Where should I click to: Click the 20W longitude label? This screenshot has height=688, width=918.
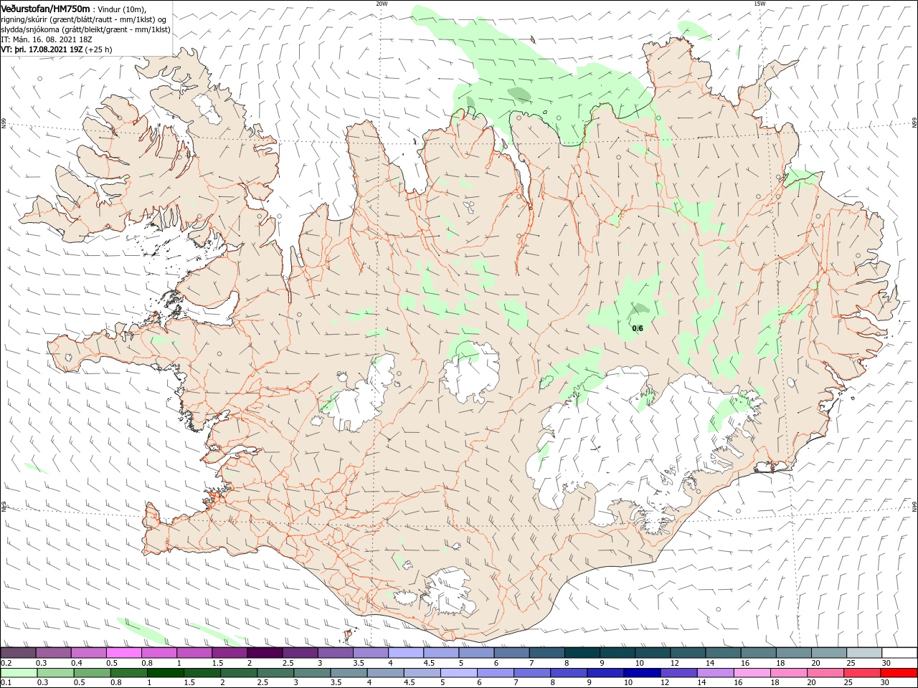click(382, 4)
